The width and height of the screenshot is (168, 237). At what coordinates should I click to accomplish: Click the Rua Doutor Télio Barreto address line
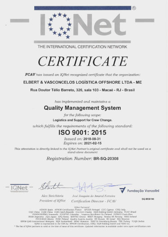tap(82, 90)
